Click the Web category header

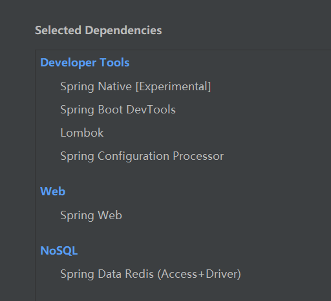pos(52,191)
